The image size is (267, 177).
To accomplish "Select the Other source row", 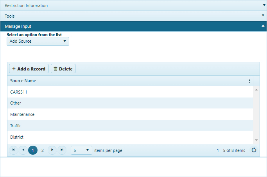I will pyautogui.click(x=130, y=103).
